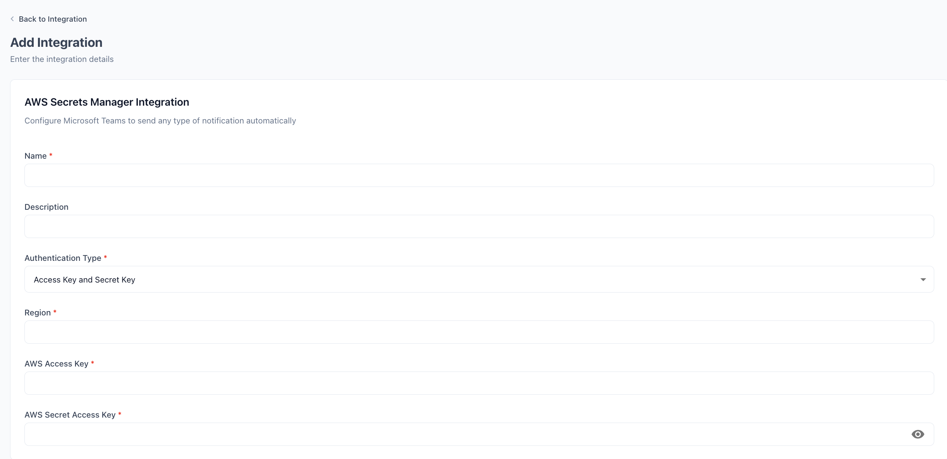Focus the AWS Access Key field
Viewport: 947px width, 459px height.
pos(479,383)
